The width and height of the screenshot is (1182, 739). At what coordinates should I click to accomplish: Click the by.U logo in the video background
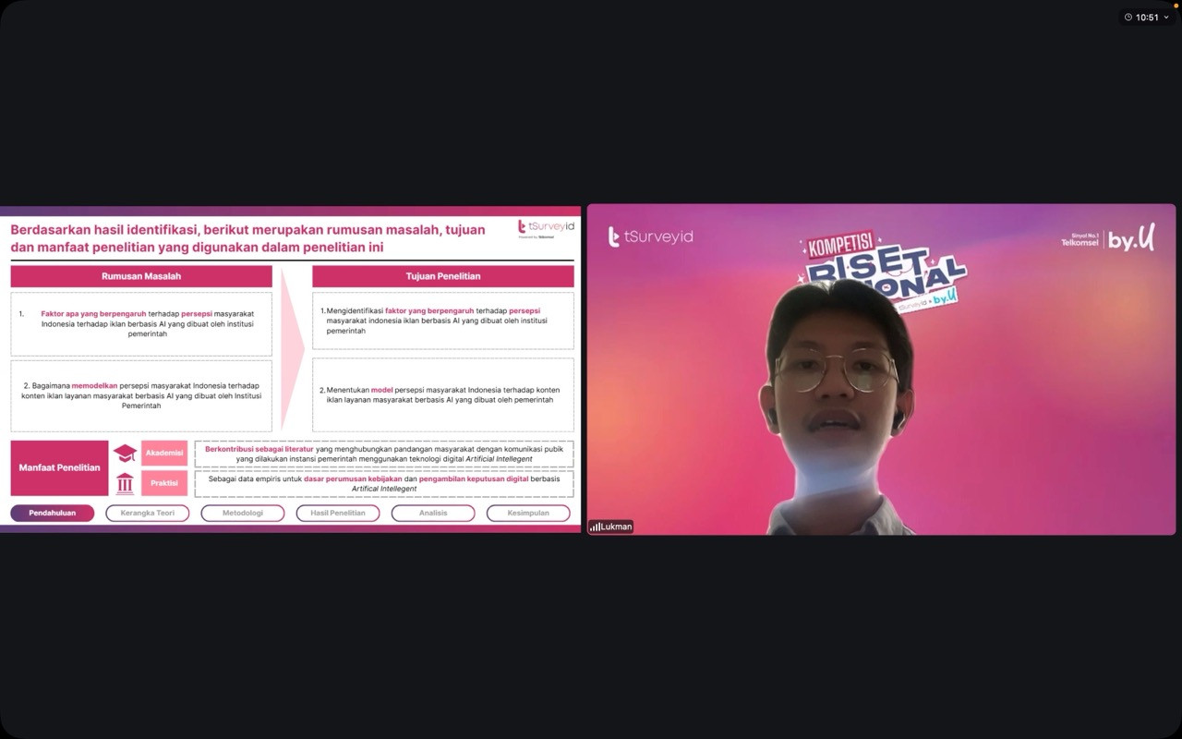[x=1131, y=240]
